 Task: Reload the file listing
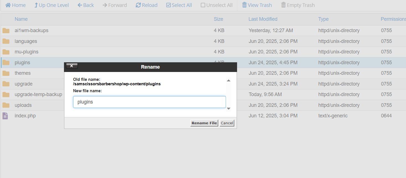coord(147,5)
